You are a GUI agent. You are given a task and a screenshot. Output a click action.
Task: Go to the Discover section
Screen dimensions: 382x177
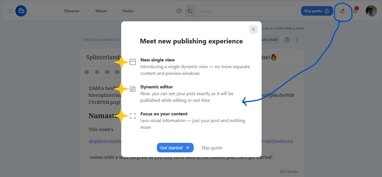tap(72, 11)
